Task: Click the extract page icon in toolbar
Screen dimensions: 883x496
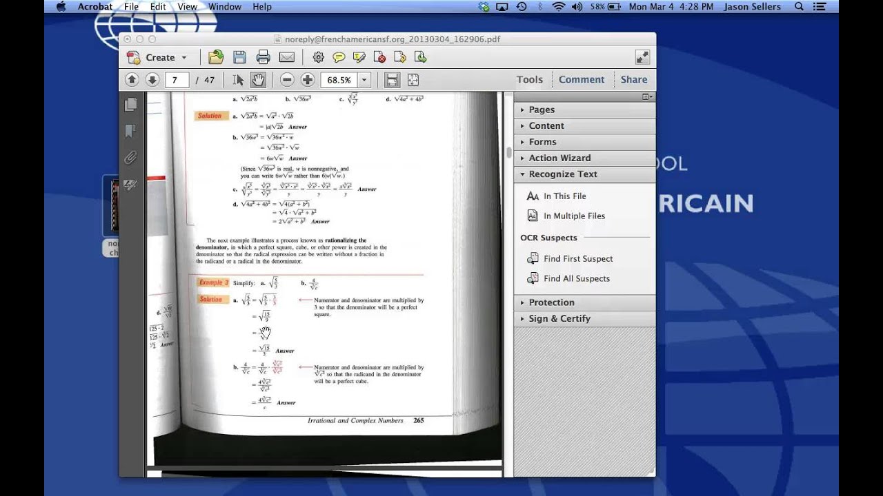Action: (399, 57)
